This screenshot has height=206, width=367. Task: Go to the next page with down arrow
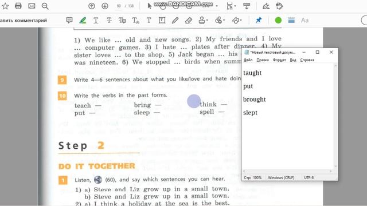click(105, 6)
